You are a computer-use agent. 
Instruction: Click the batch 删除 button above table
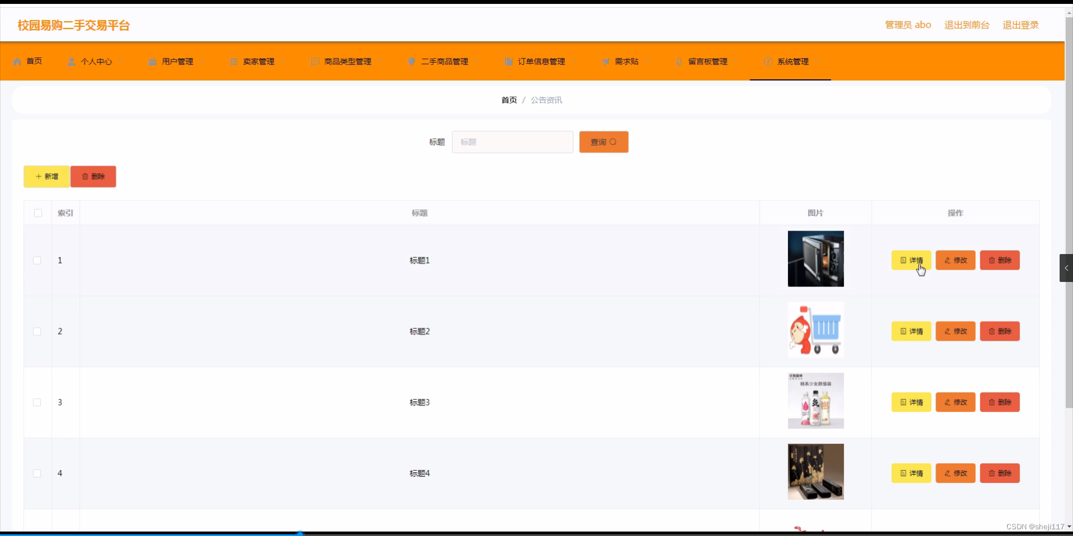pos(93,176)
